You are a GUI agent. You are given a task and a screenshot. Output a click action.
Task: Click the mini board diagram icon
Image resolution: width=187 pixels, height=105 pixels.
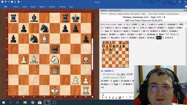[120, 98]
